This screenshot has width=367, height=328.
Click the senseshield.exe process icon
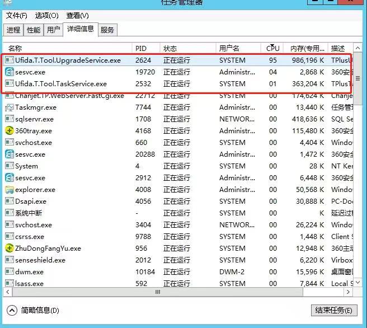(x=10, y=260)
